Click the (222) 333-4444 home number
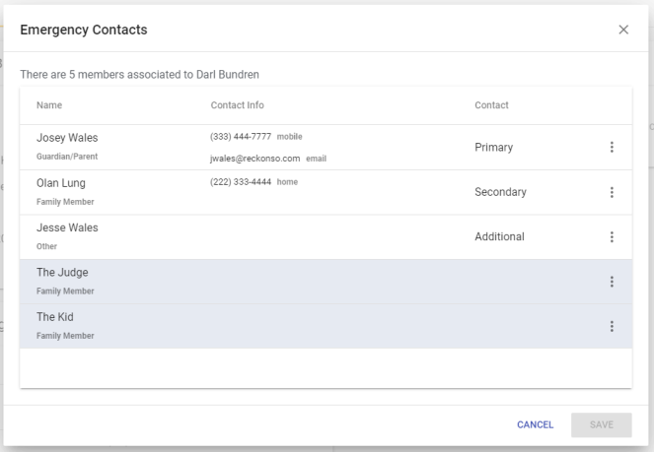This screenshot has height=452, width=654. click(x=241, y=182)
